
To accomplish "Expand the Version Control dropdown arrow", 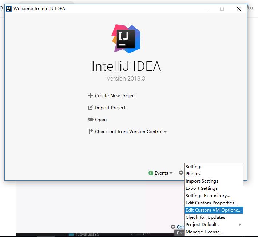I will coord(165,132).
